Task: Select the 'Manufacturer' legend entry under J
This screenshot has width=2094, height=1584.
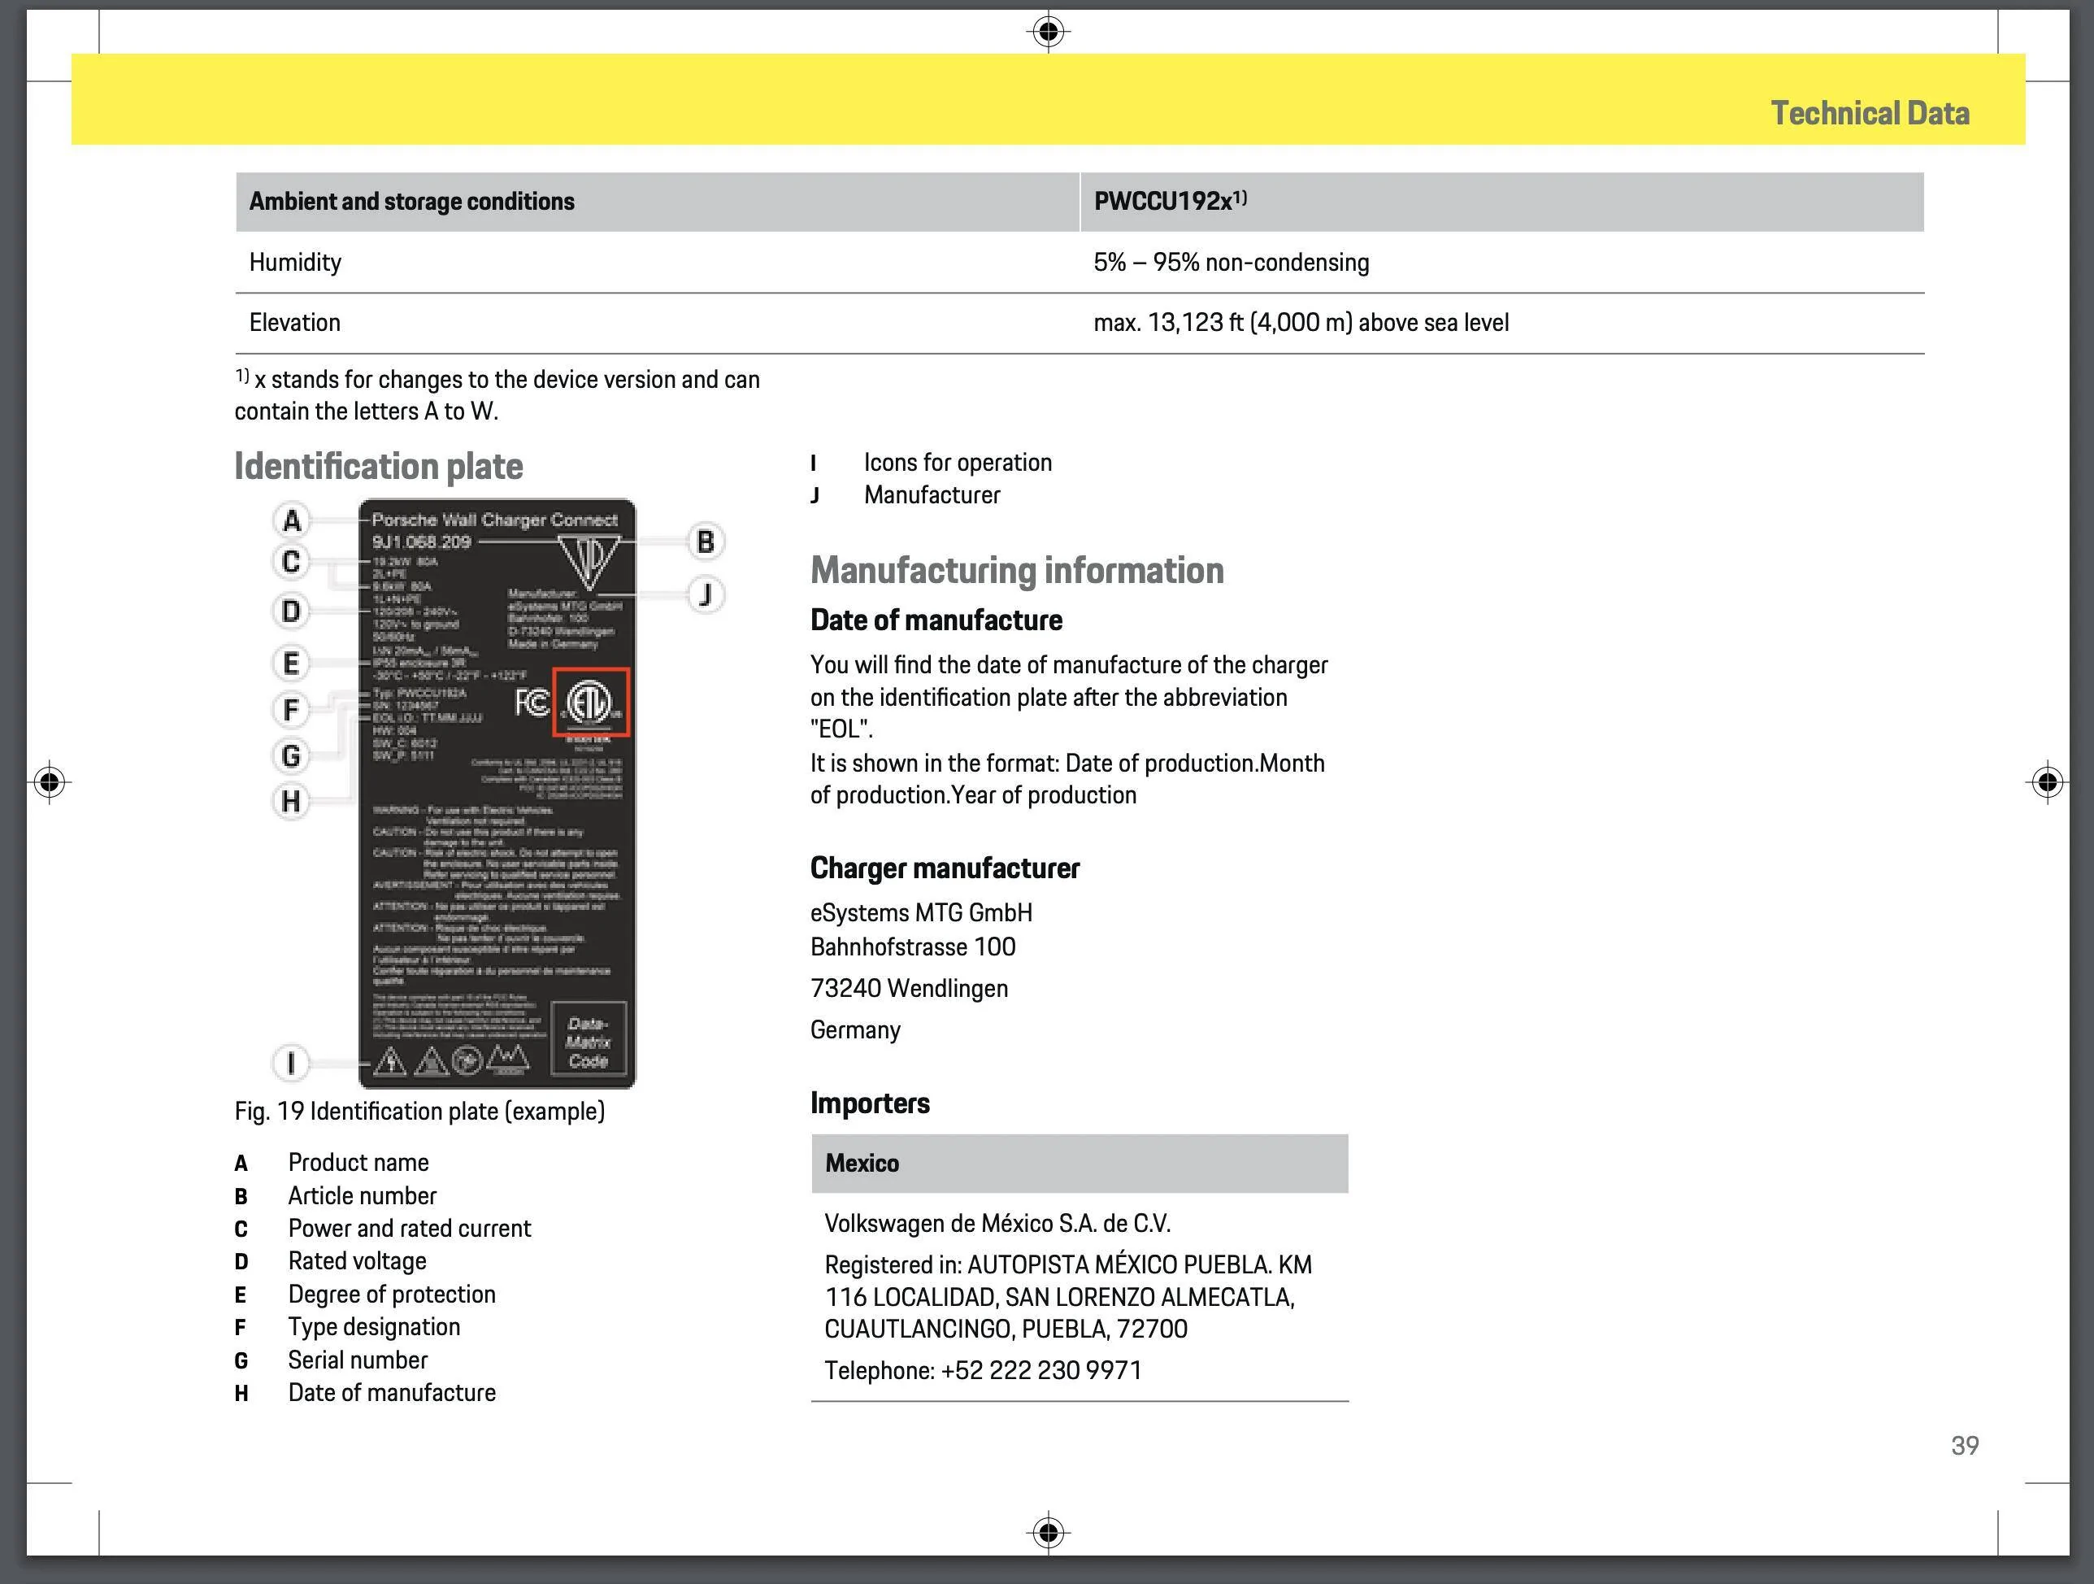Action: (x=932, y=495)
